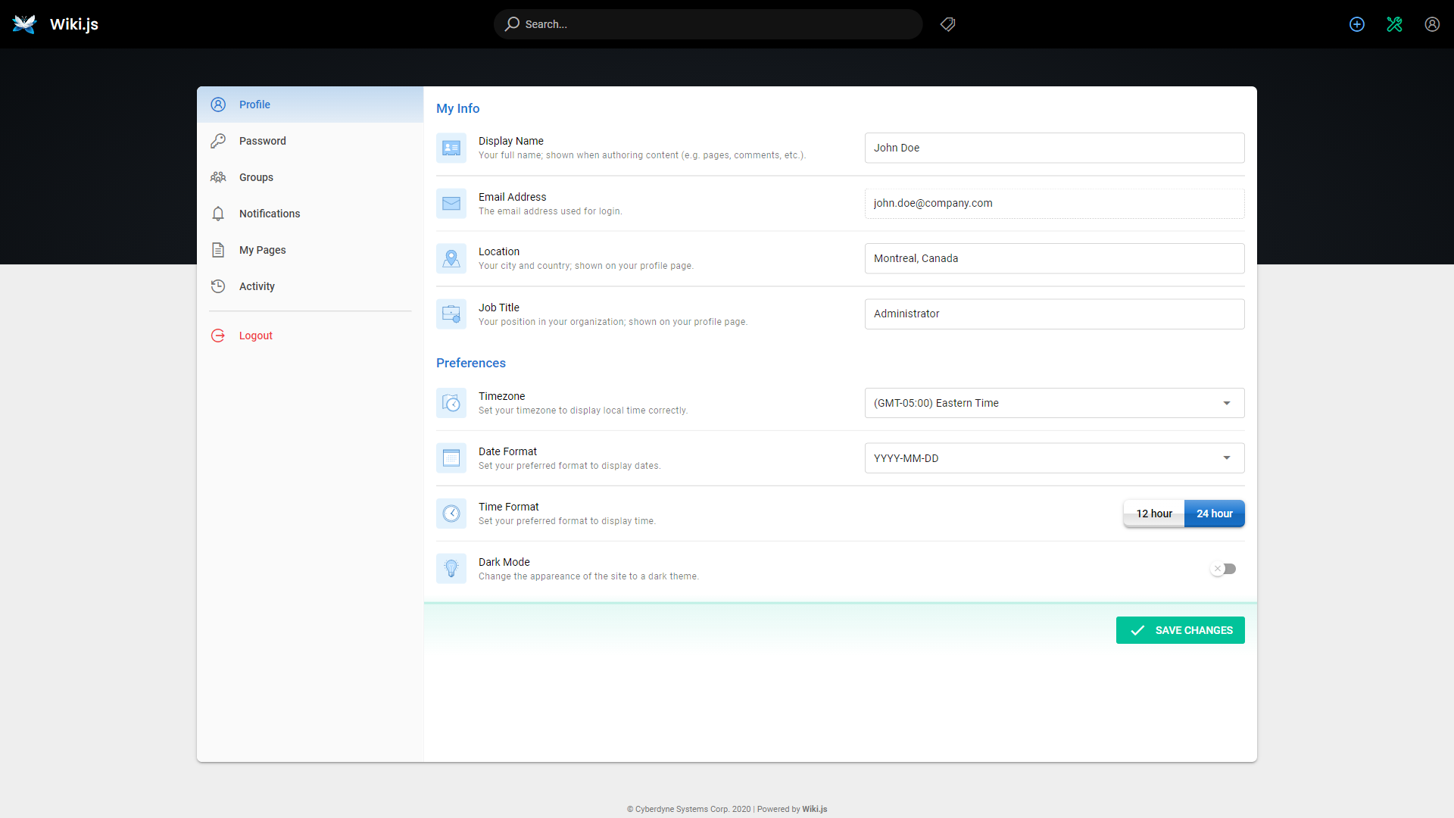The width and height of the screenshot is (1454, 818).
Task: Click the Groups people icon
Action: [218, 177]
